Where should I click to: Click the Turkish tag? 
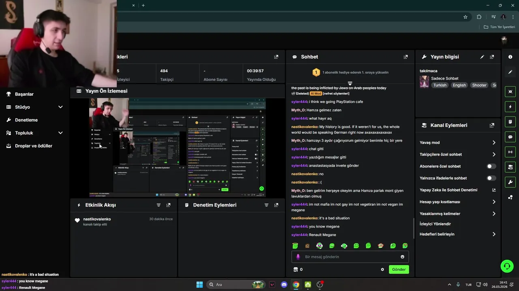pyautogui.click(x=440, y=85)
